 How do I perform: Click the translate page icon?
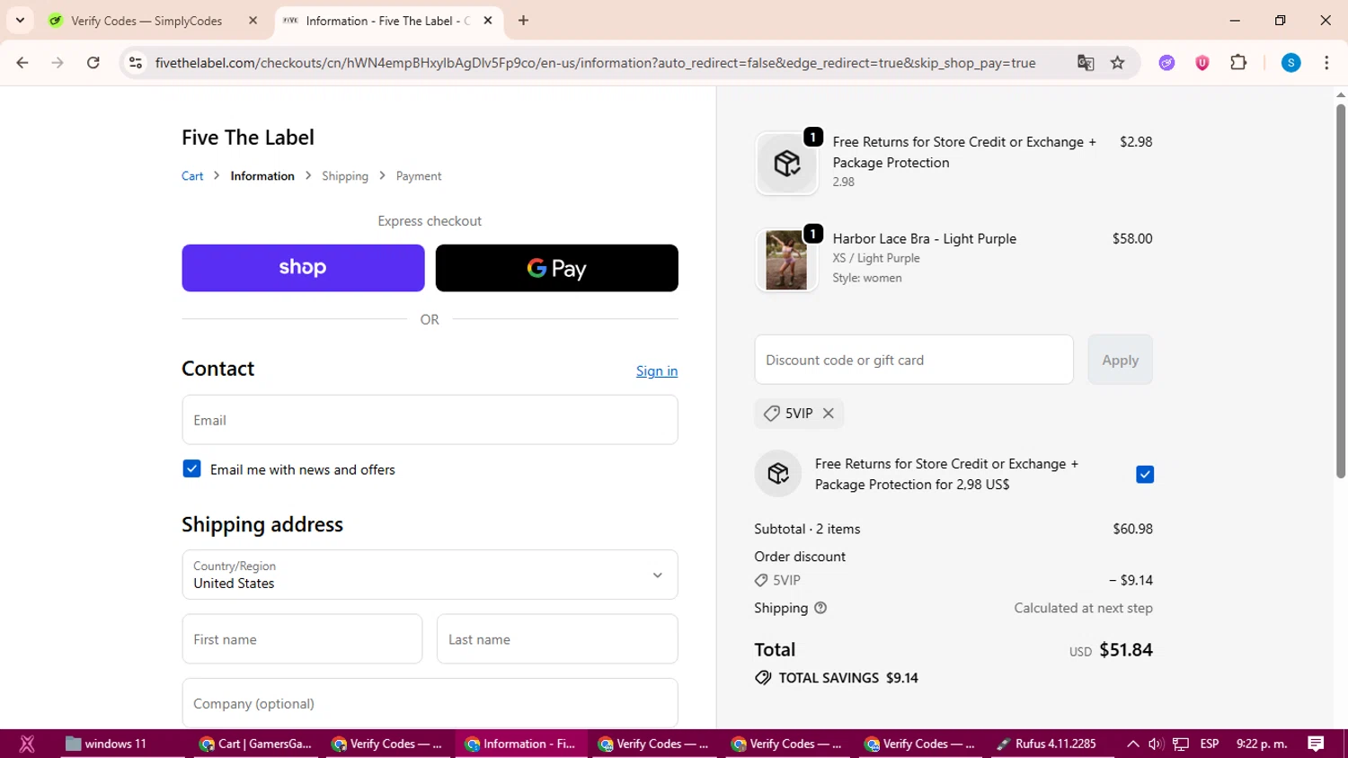[1086, 63]
